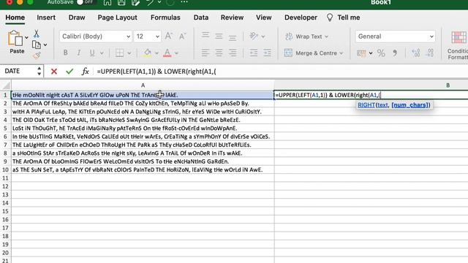Image resolution: width=468 pixels, height=263 pixels.
Task: Click the red font colour button
Action: 167,53
